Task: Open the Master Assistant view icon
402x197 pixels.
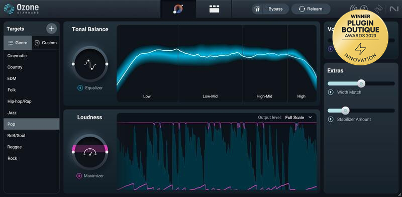Action: (x=178, y=9)
